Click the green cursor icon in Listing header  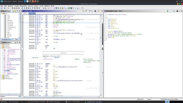click(x=86, y=11)
